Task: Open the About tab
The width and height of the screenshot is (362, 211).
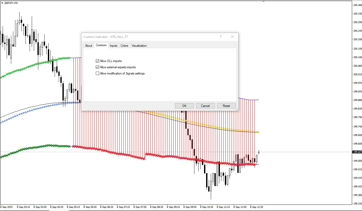Action: pos(89,46)
